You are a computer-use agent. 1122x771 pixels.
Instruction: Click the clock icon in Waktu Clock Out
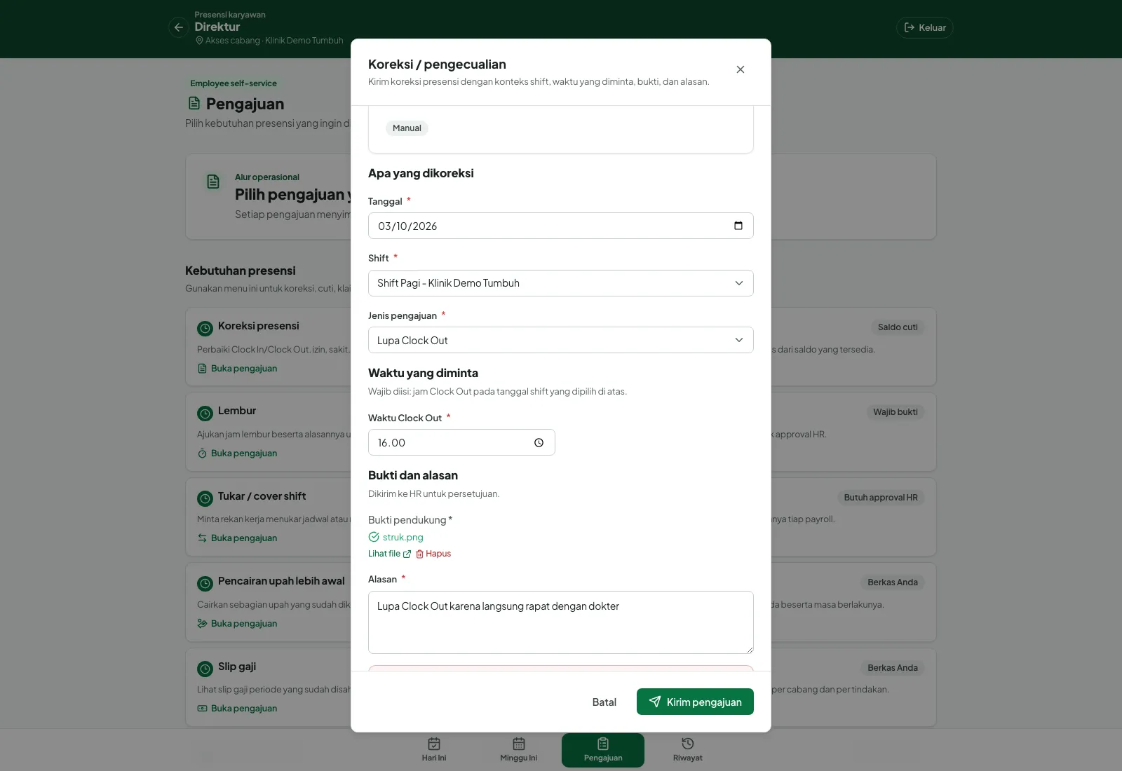point(539,442)
